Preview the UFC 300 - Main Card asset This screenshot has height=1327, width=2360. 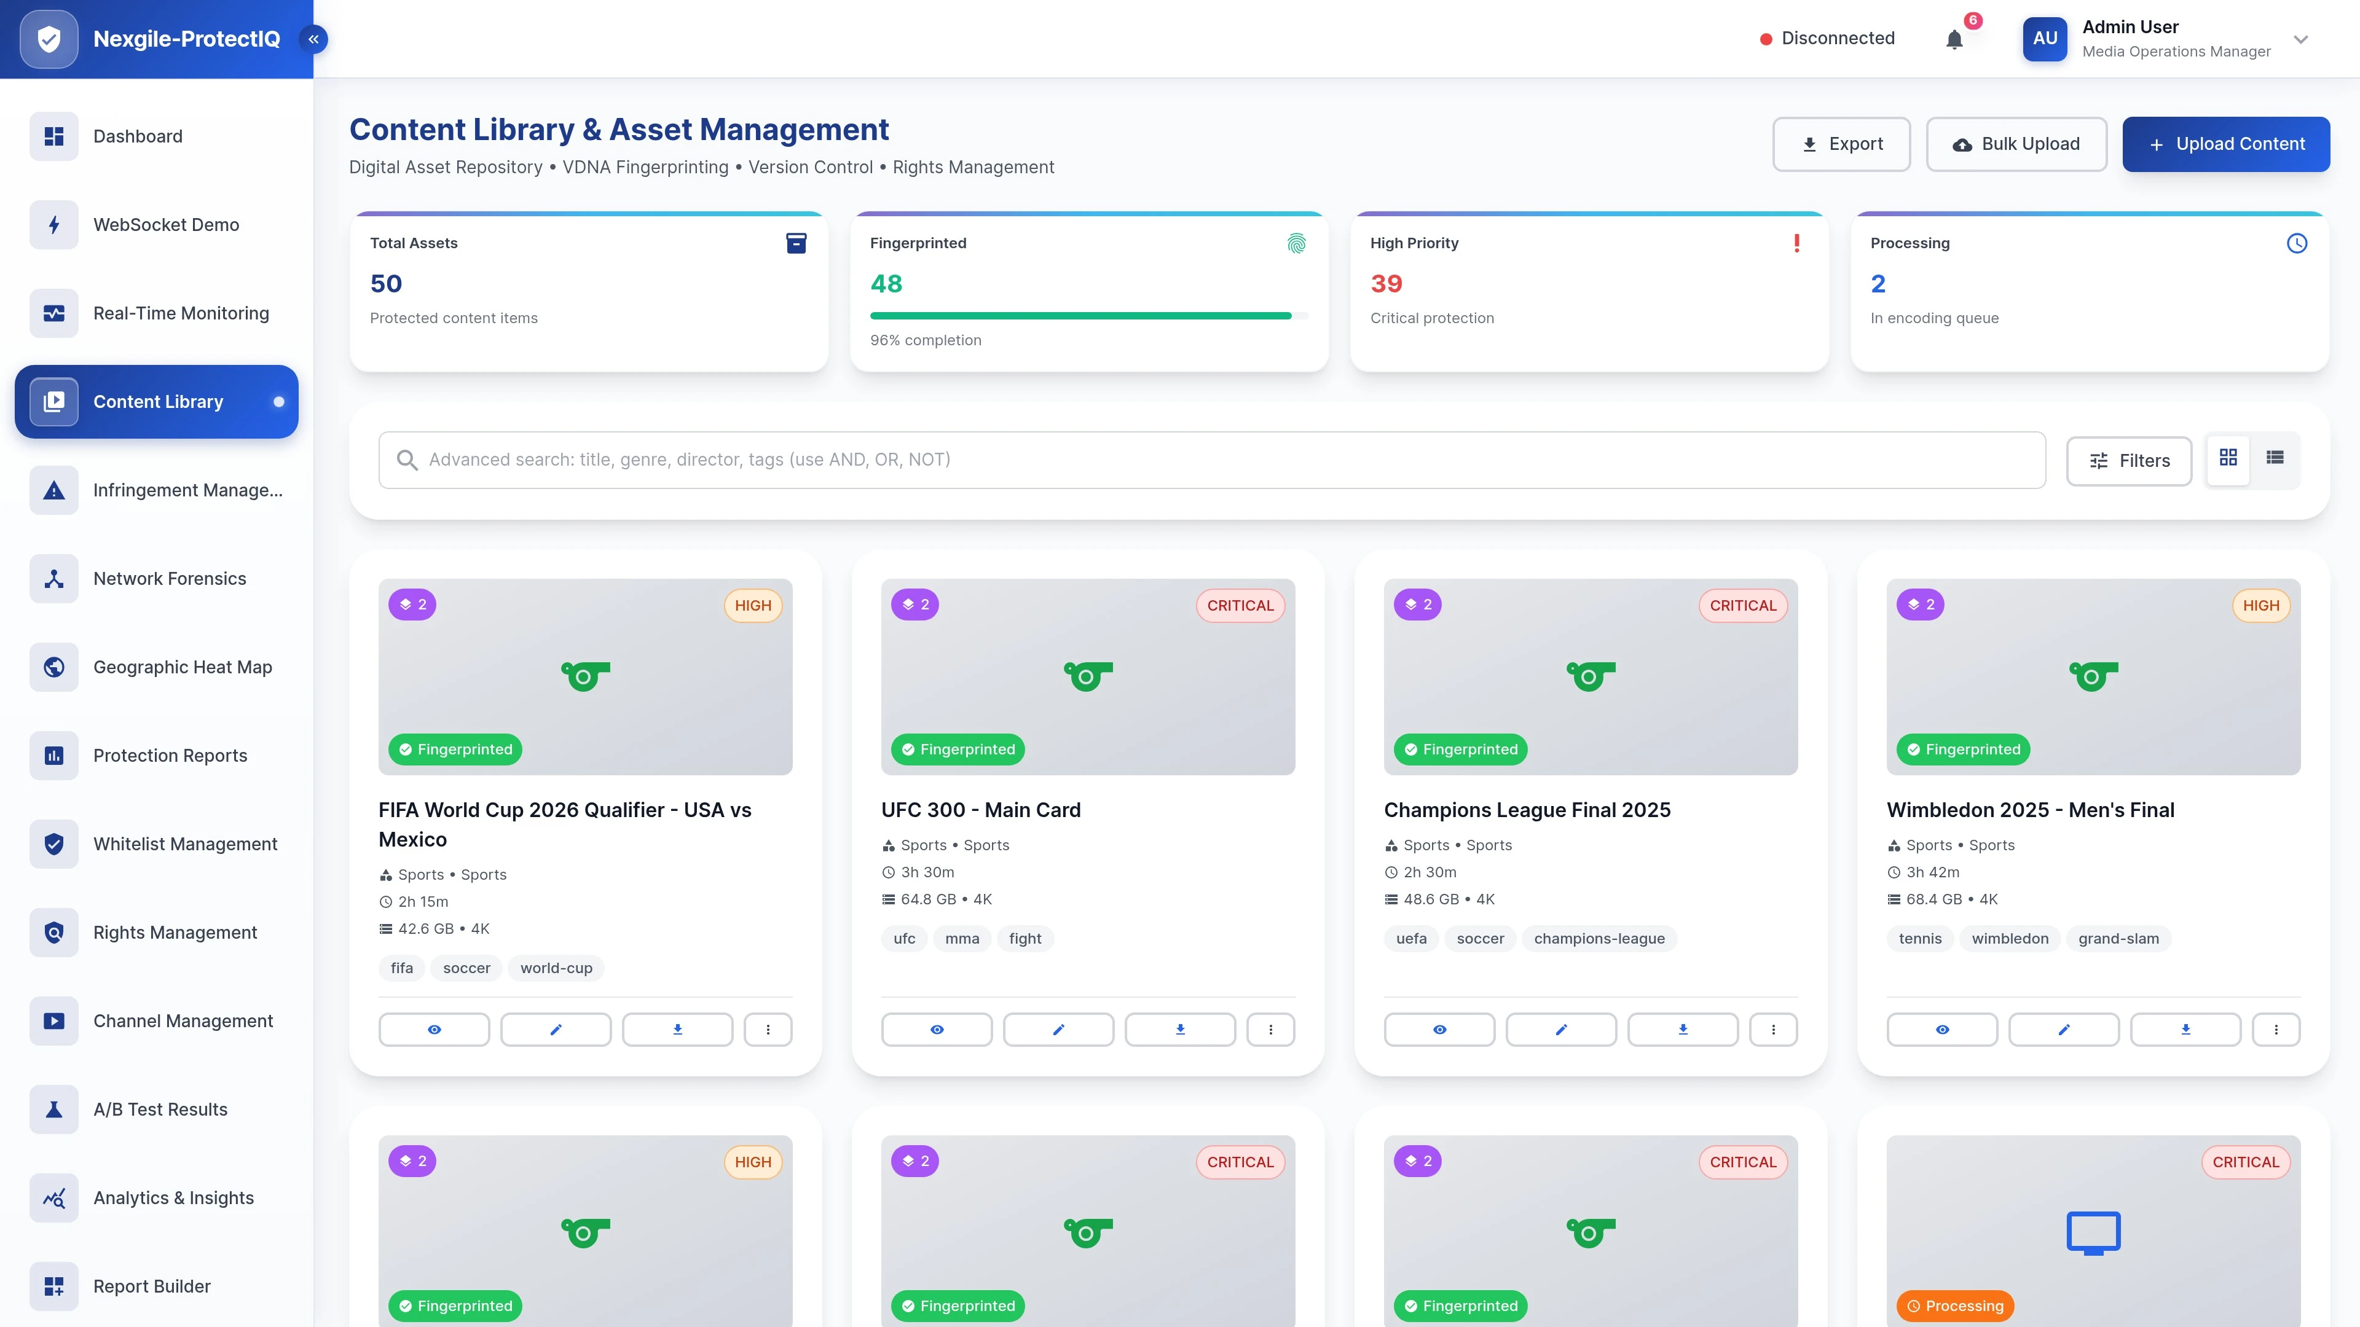coord(936,1030)
